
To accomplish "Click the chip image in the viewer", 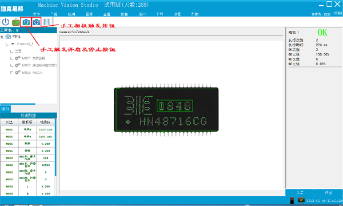I will [166, 110].
